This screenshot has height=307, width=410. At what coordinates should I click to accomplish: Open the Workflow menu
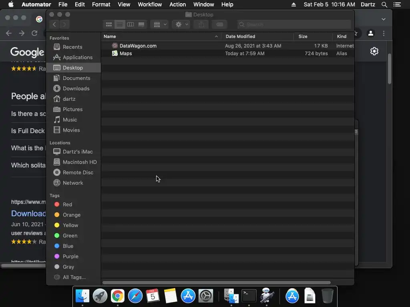point(150,4)
